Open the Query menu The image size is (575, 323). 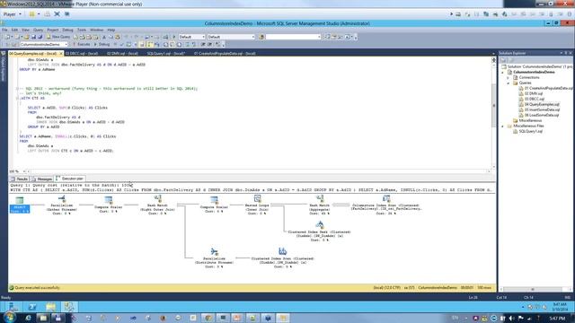coord(38,30)
